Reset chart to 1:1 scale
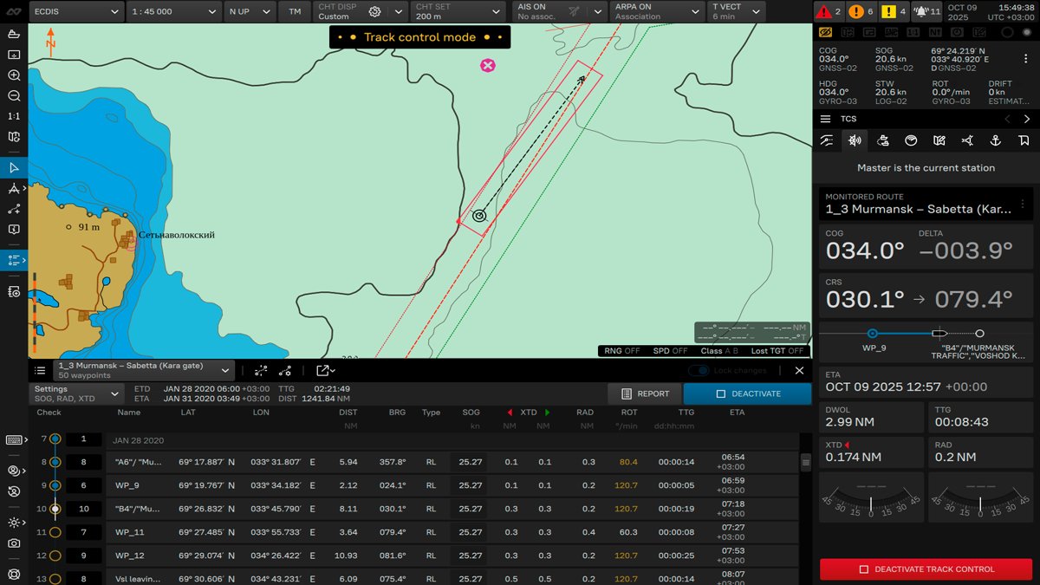 (14, 116)
